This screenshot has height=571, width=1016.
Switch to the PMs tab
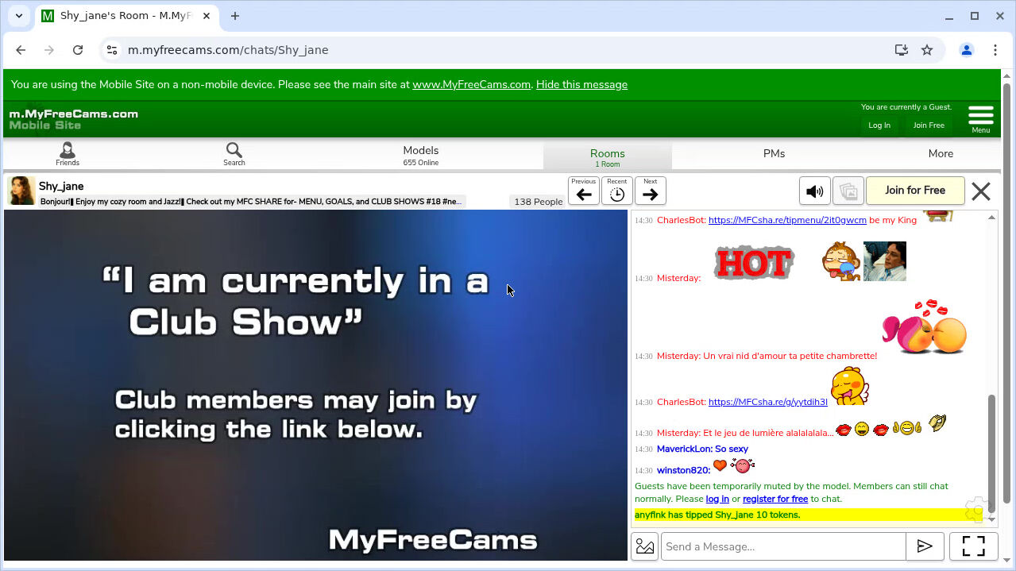(x=774, y=154)
